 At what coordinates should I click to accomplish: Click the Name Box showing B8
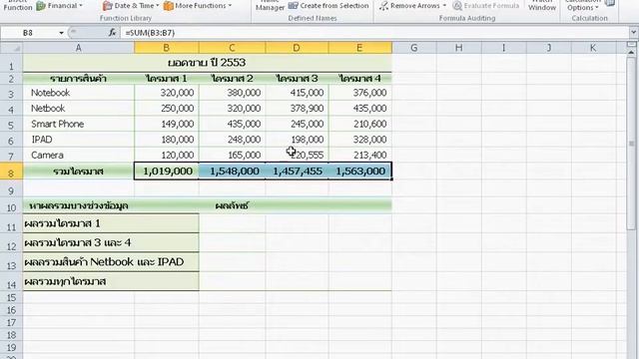click(29, 33)
